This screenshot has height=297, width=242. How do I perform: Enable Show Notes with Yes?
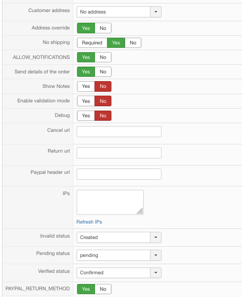(x=86, y=86)
